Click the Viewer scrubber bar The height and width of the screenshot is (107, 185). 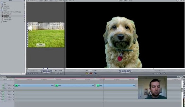tap(46, 69)
